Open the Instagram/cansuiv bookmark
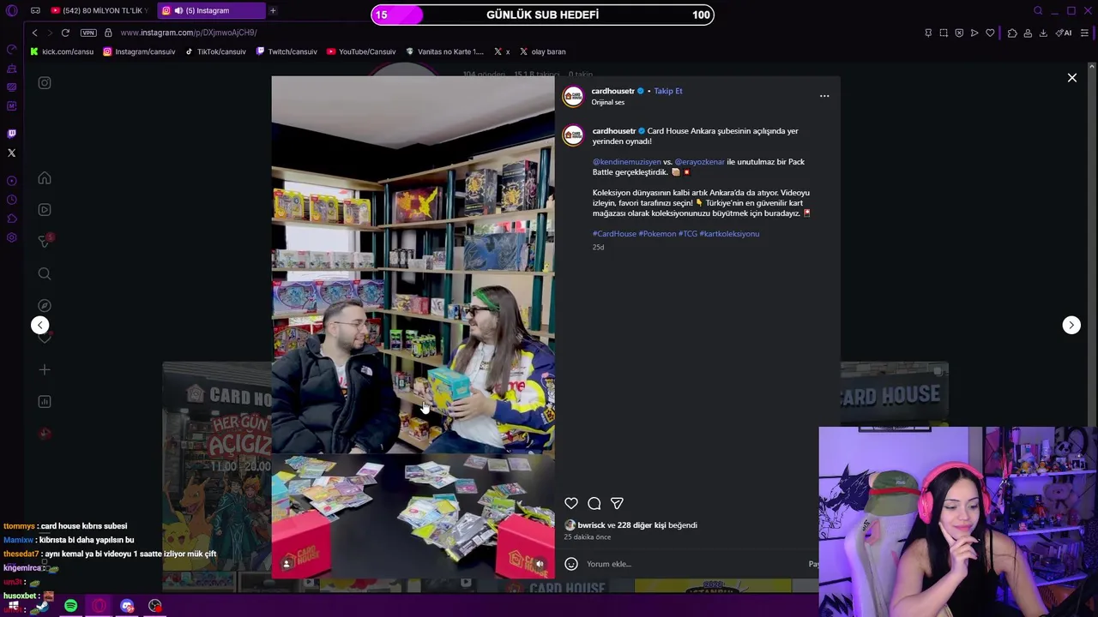The width and height of the screenshot is (1098, 617). (139, 51)
